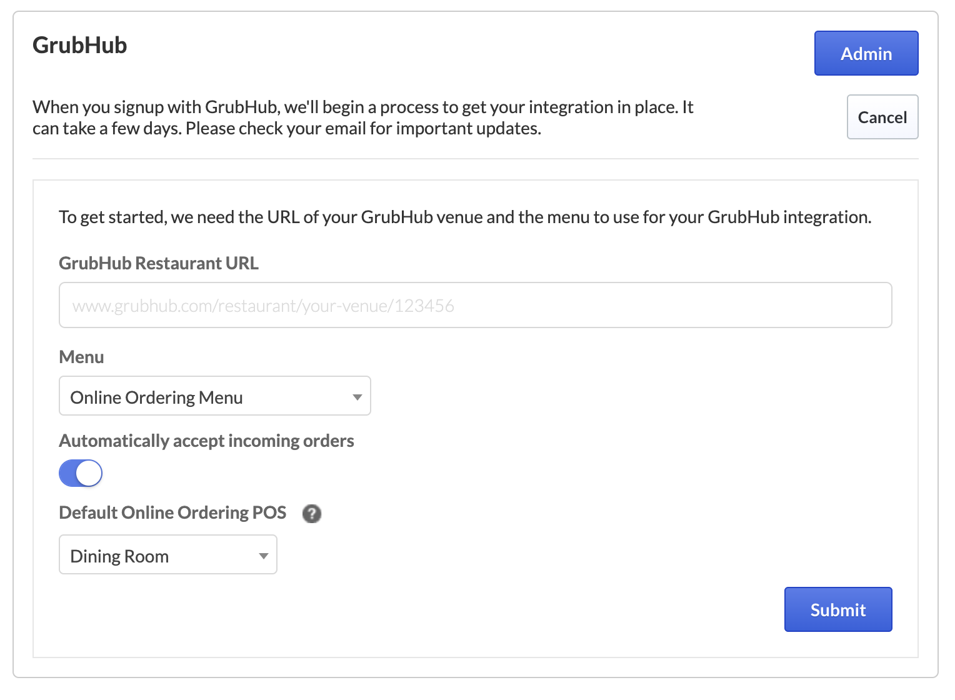
Task: Submit the GrubHub integration form
Action: pyautogui.click(x=838, y=609)
